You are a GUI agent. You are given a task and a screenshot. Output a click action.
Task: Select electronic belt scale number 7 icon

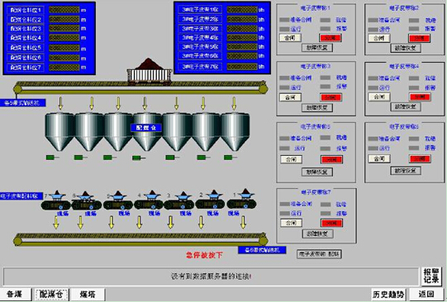point(55,201)
